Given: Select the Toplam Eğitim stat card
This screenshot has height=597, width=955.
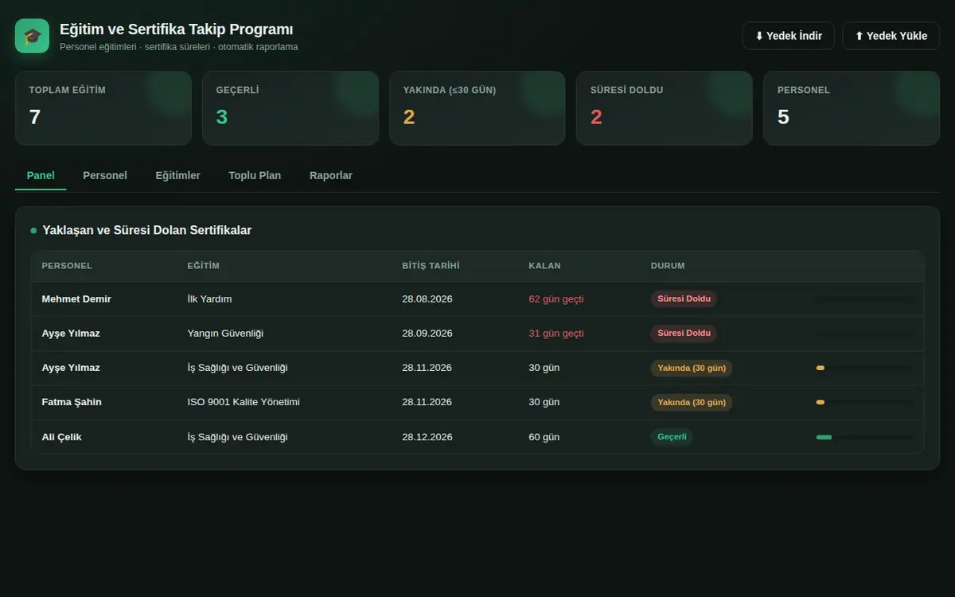Looking at the screenshot, I should click(x=103, y=108).
